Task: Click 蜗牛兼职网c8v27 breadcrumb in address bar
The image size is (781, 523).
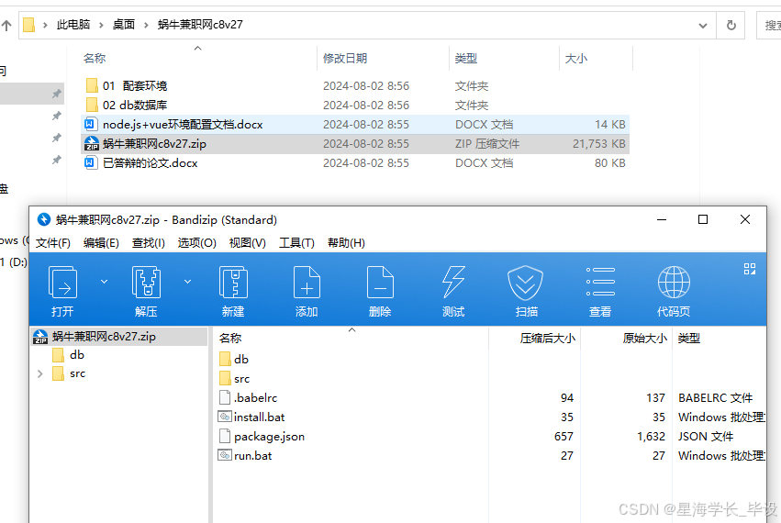Action: coord(200,25)
